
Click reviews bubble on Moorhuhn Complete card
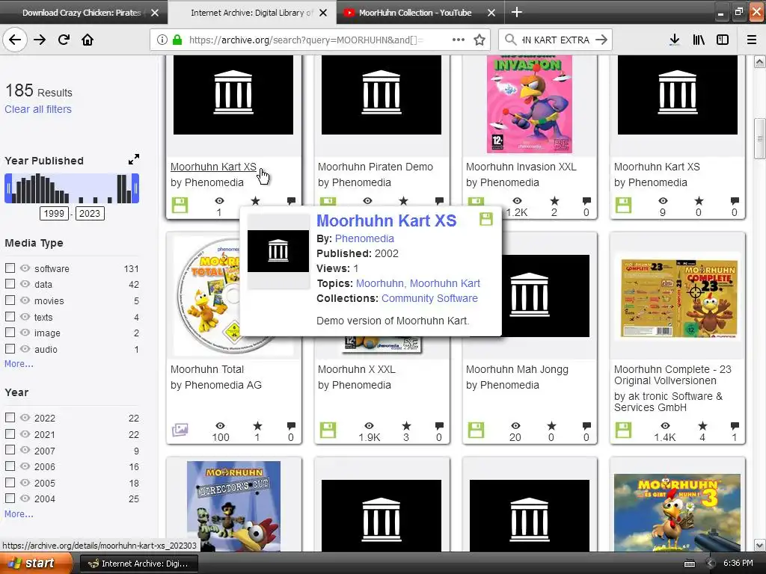point(735,425)
